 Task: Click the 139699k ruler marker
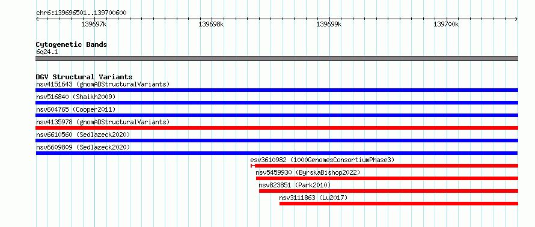329,24
